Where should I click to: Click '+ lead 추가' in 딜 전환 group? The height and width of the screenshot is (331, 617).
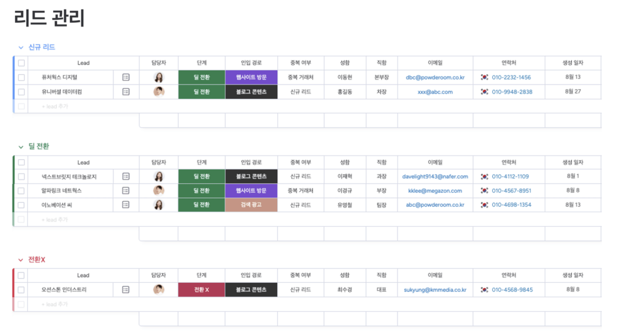(55, 219)
